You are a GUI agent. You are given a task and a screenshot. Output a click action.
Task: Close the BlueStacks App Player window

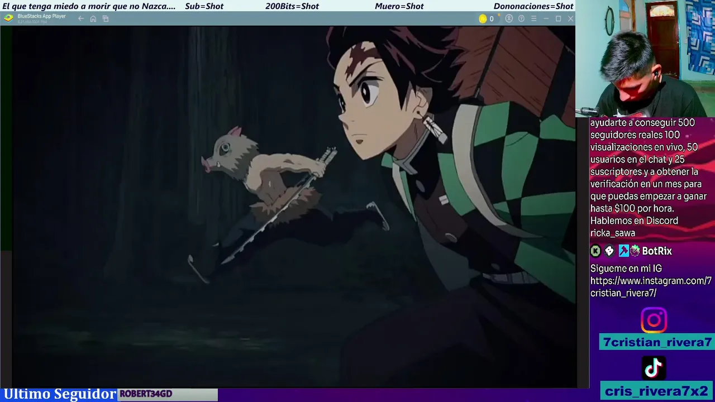pyautogui.click(x=570, y=18)
